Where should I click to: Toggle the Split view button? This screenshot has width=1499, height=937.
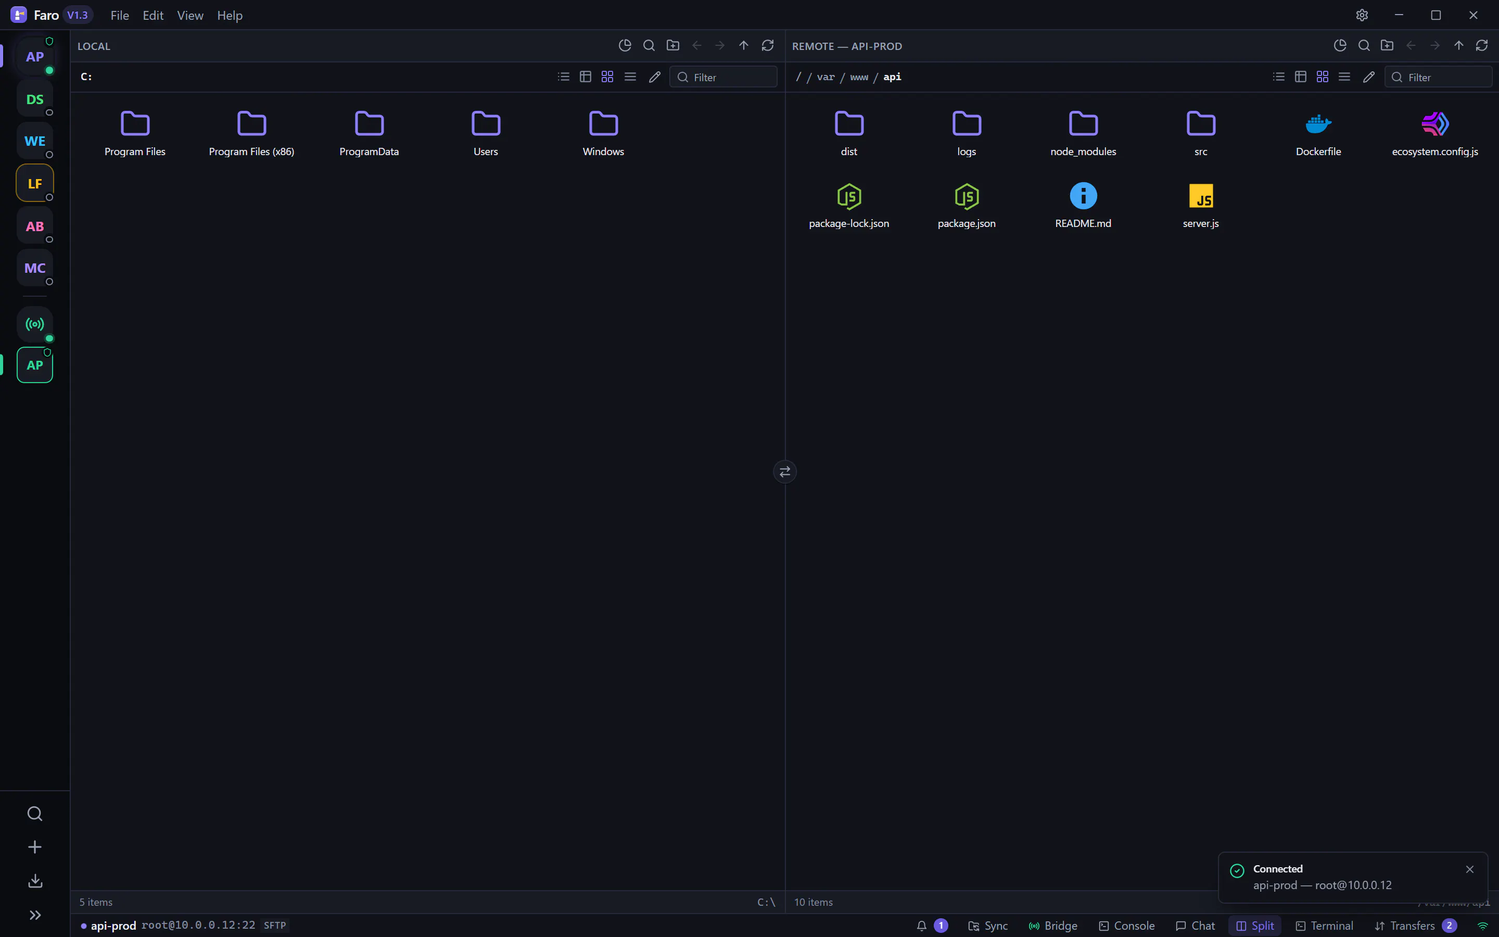coord(1255,926)
